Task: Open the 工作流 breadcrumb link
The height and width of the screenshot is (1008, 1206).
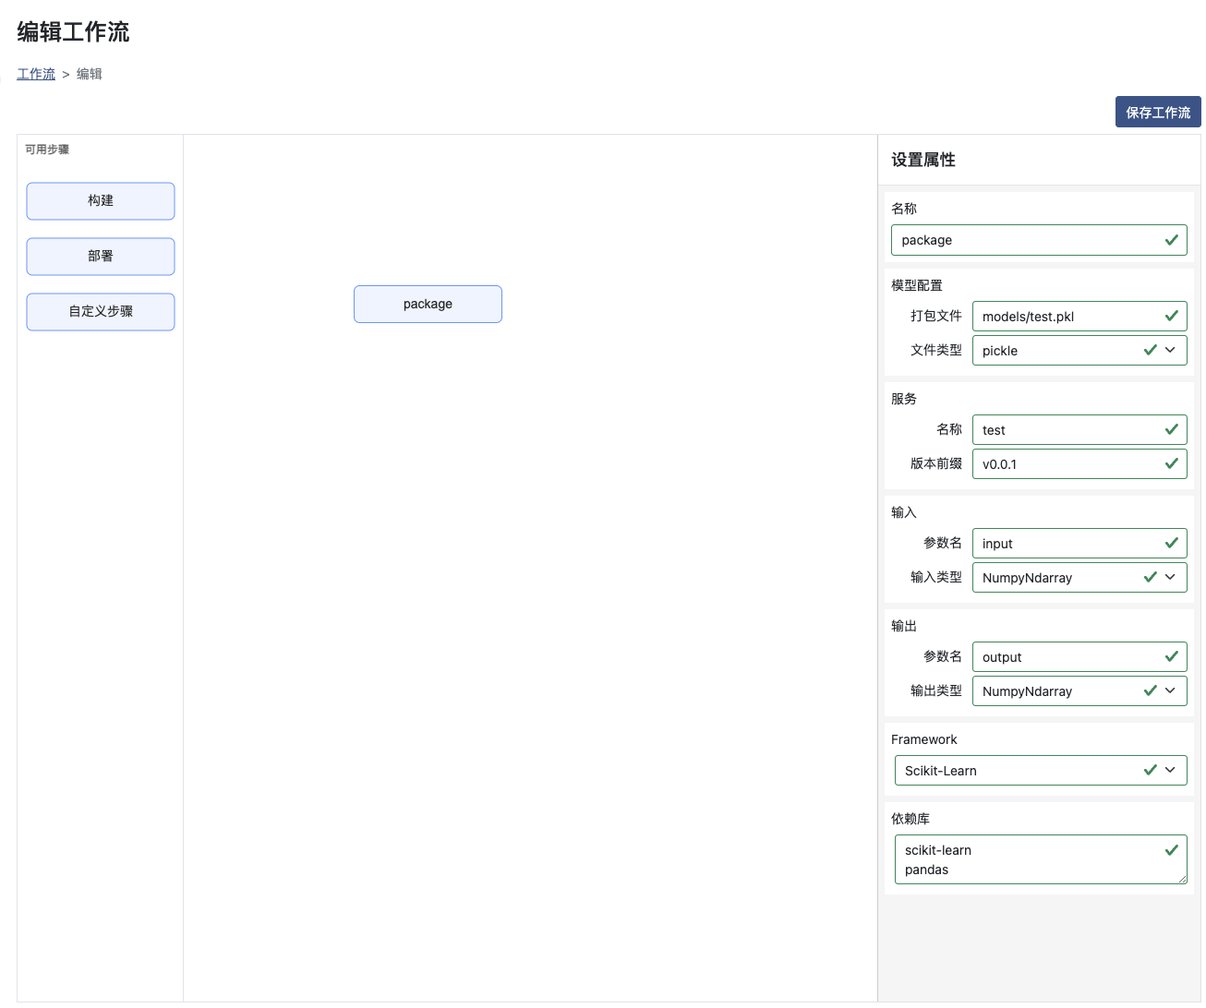Action: pyautogui.click(x=36, y=74)
